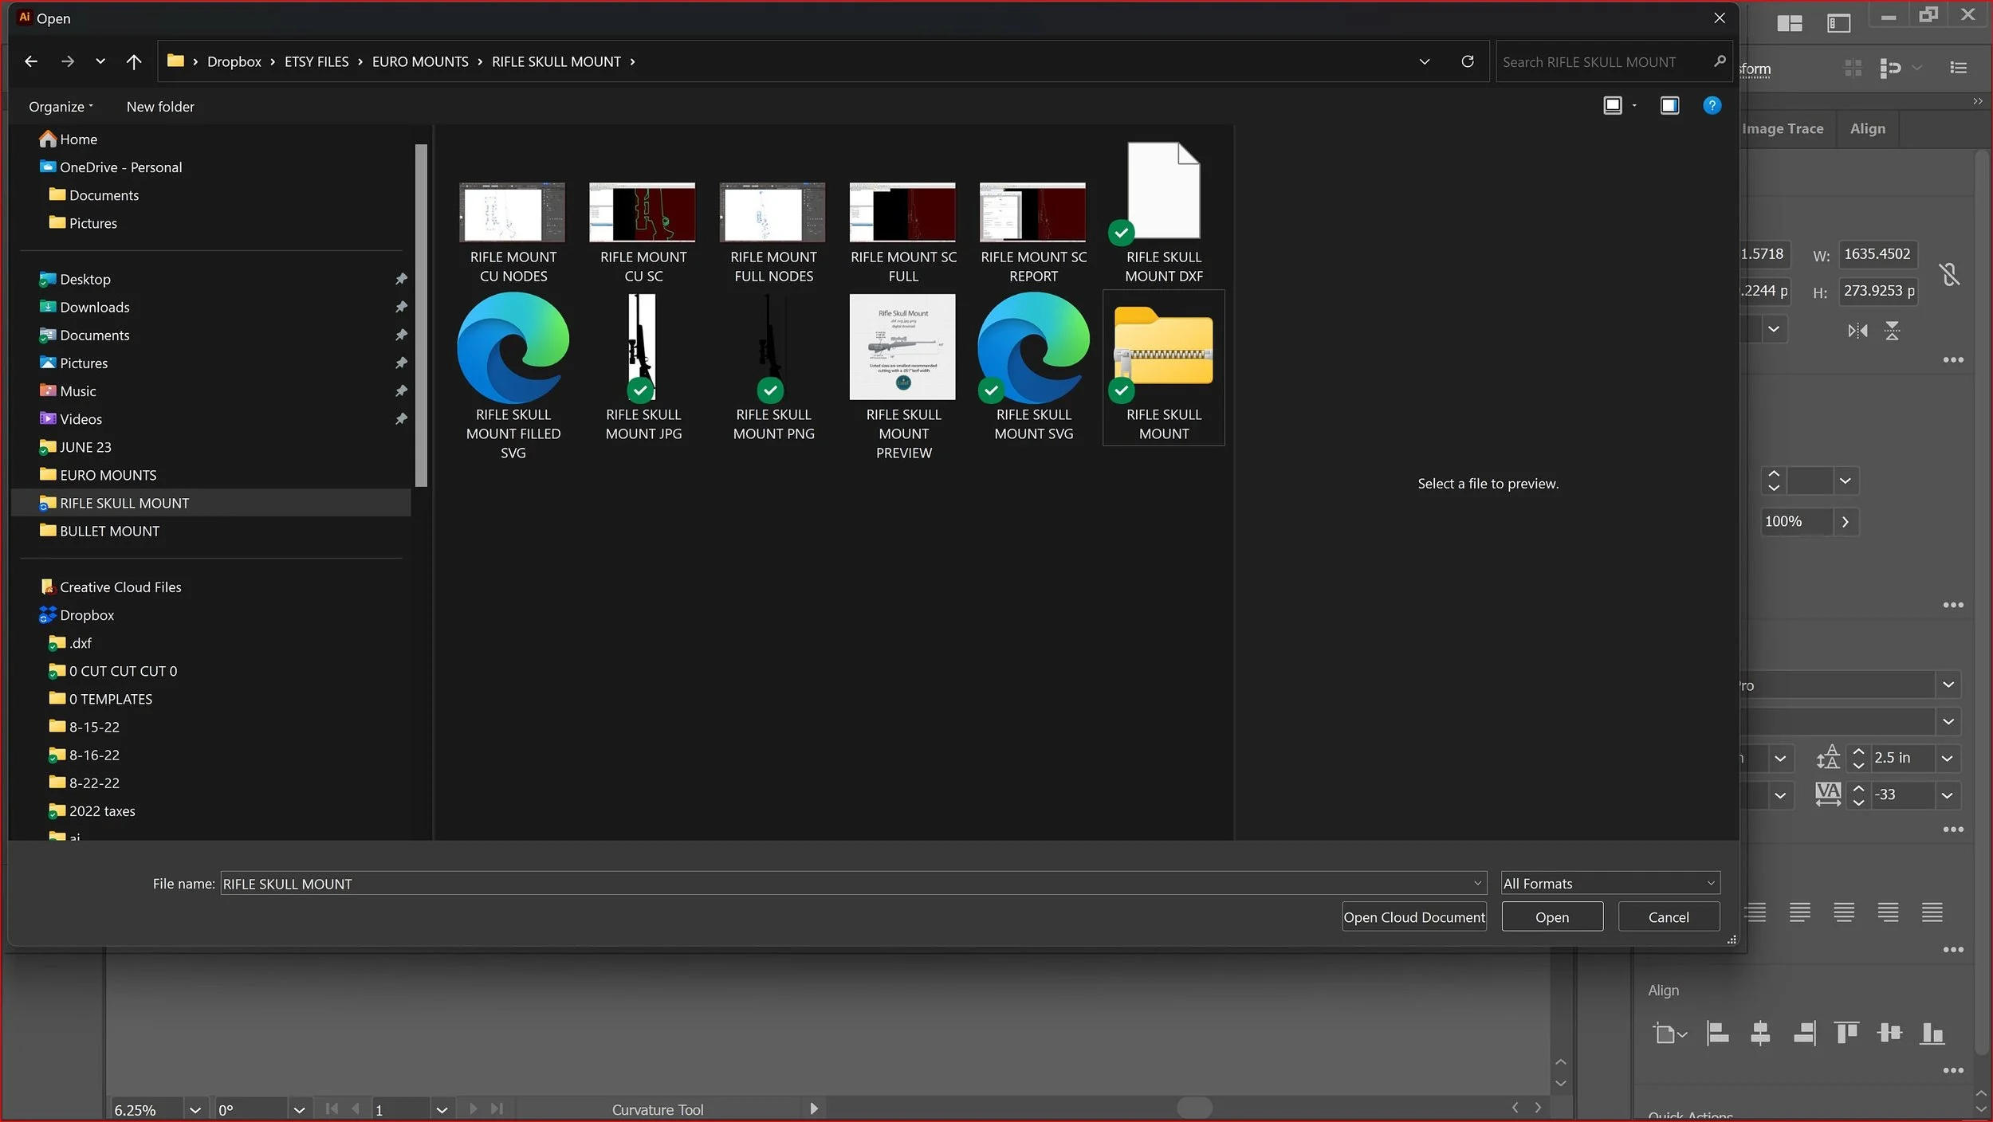The height and width of the screenshot is (1122, 1993).
Task: Toggle the preview pane button
Action: tap(1669, 105)
